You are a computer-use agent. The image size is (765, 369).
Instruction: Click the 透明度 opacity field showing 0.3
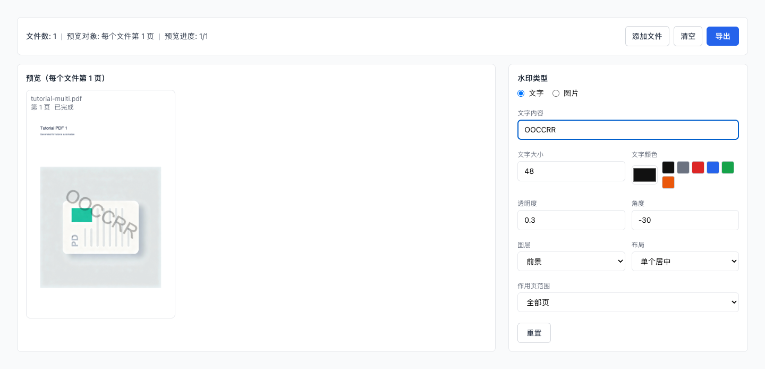[x=571, y=220]
